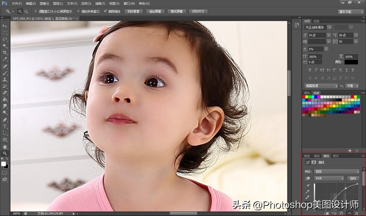Select the Dodge tool
Screen dimensions: 366x216
click(4, 113)
